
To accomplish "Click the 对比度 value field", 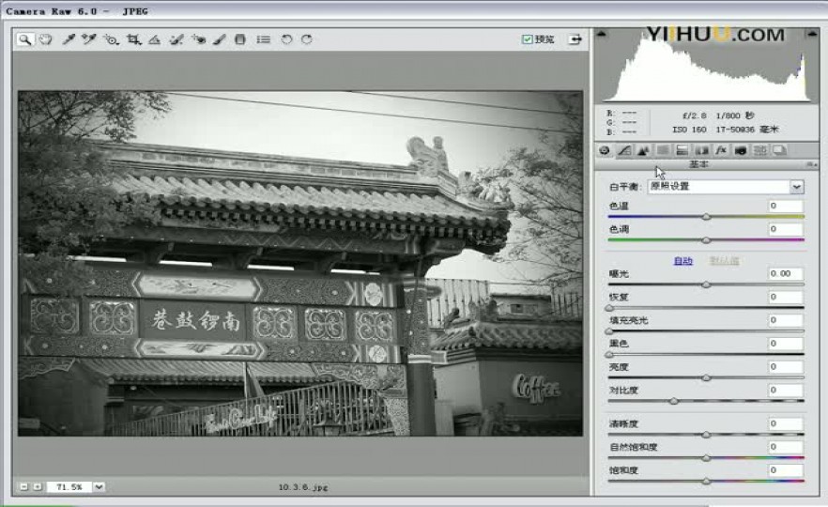I will pyautogui.click(x=785, y=390).
